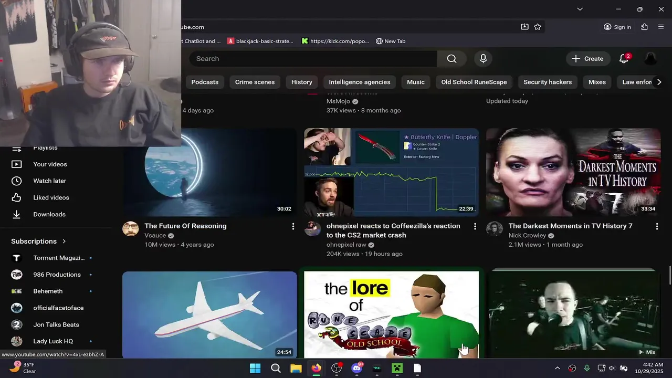672x378 pixels.
Task: Select the Intelligence agencies chip
Action: point(360,82)
